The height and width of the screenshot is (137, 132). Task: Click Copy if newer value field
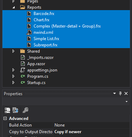click(x=91, y=132)
